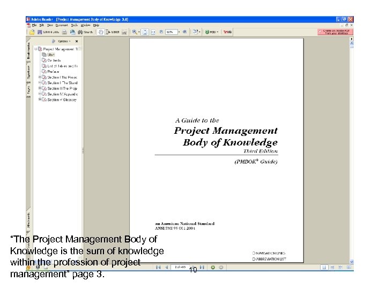Open the View menu
This screenshot has height=289, width=386.
[x=50, y=25]
